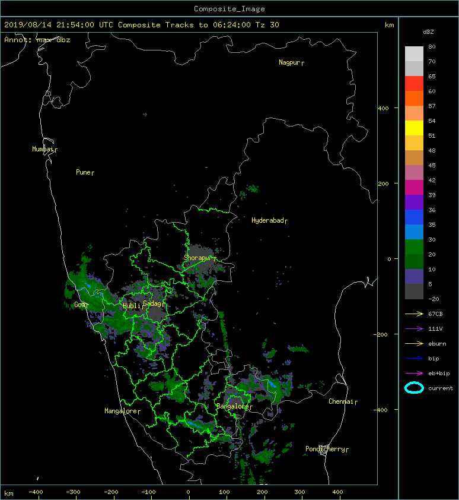This screenshot has height=500, width=459.
Task: Click the 67CB legend label
Action: coord(435,314)
